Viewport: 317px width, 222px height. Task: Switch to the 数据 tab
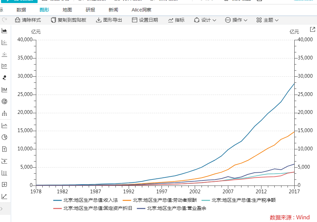click(x=21, y=10)
